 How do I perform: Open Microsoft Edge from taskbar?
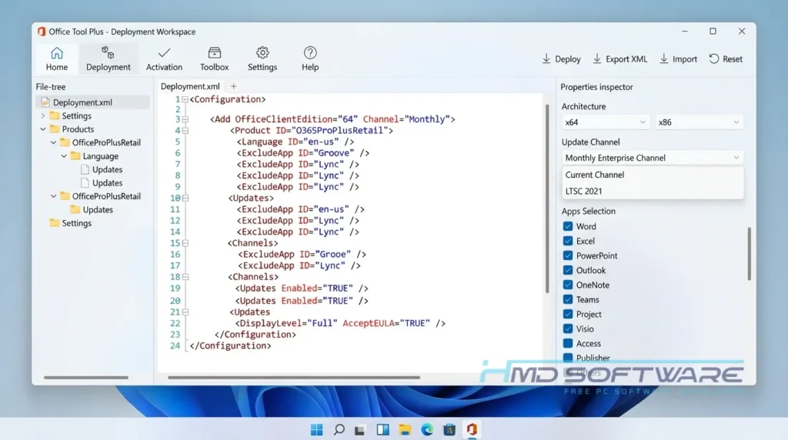coord(427,429)
